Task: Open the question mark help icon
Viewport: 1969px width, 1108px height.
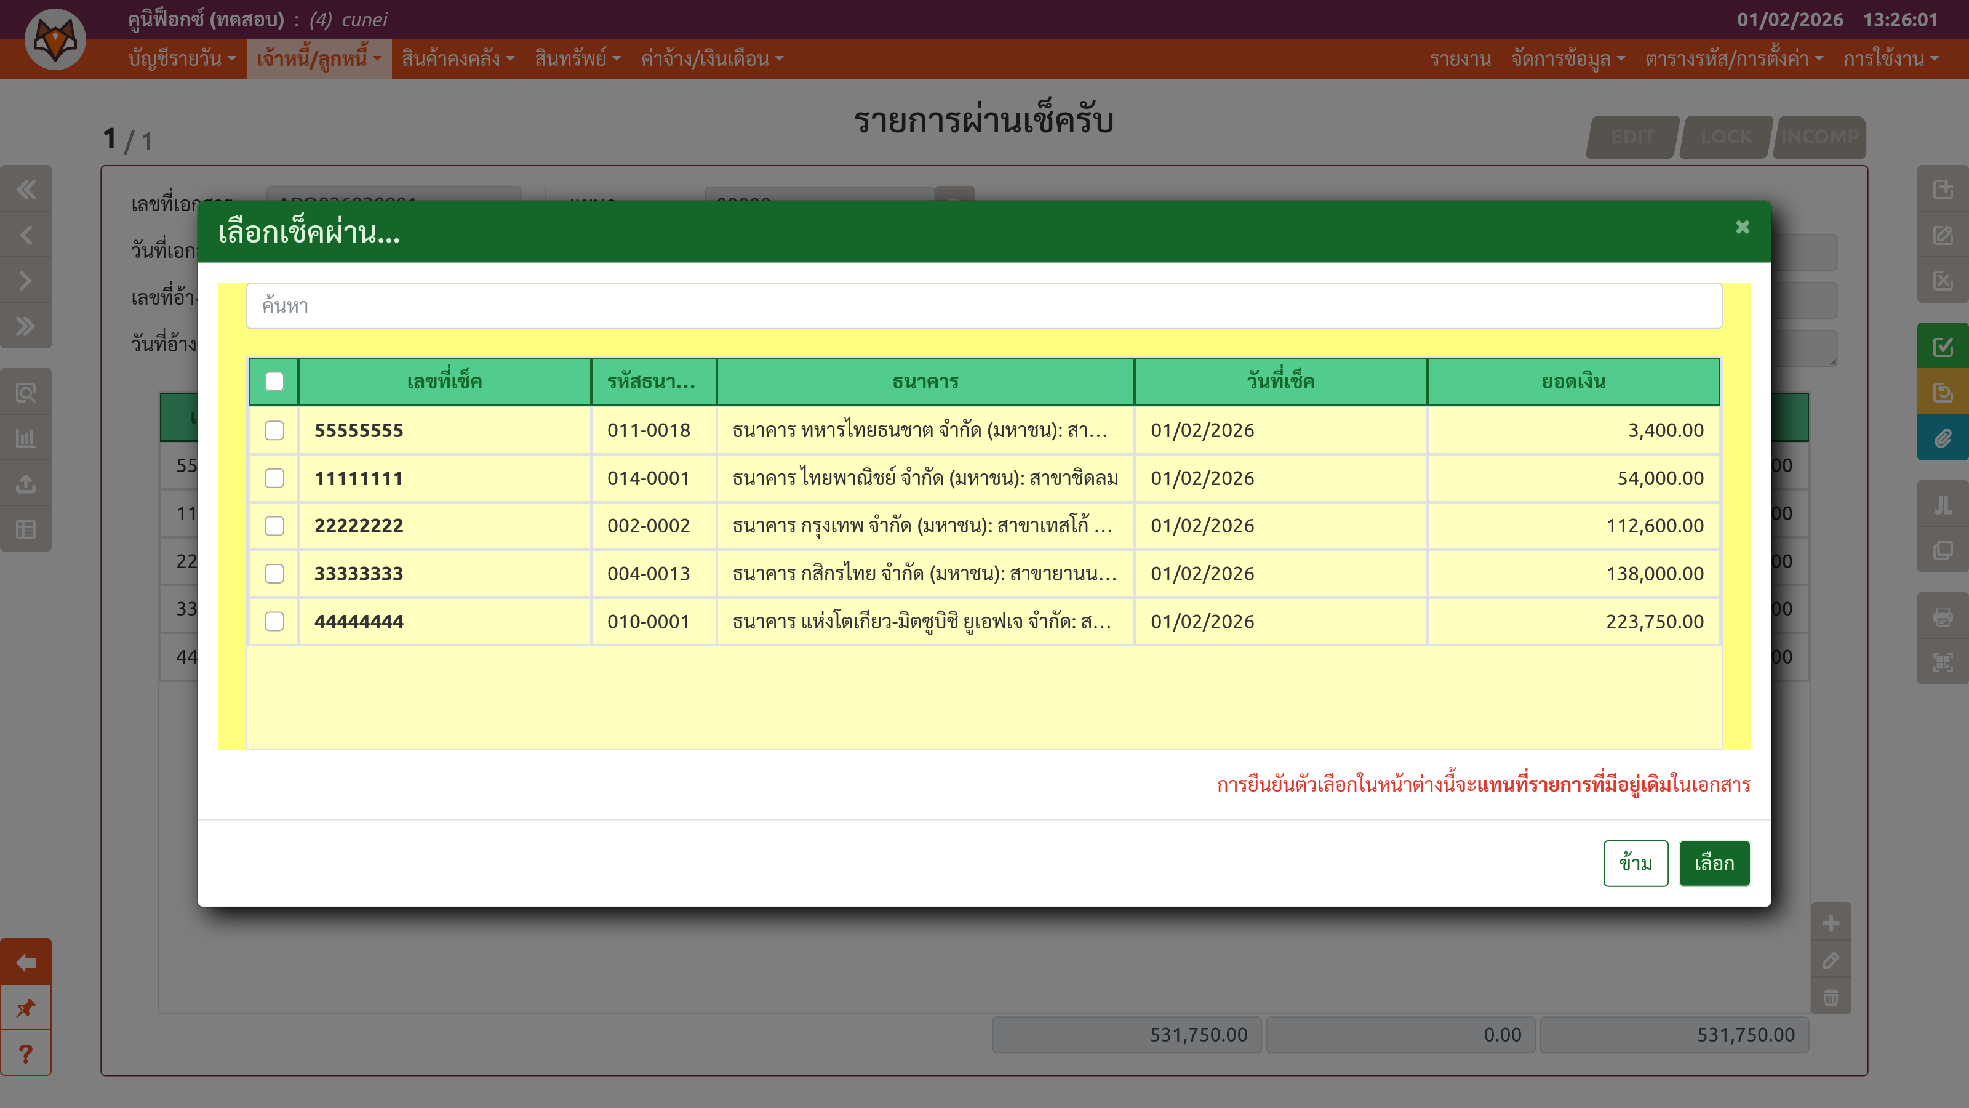Action: [x=26, y=1054]
